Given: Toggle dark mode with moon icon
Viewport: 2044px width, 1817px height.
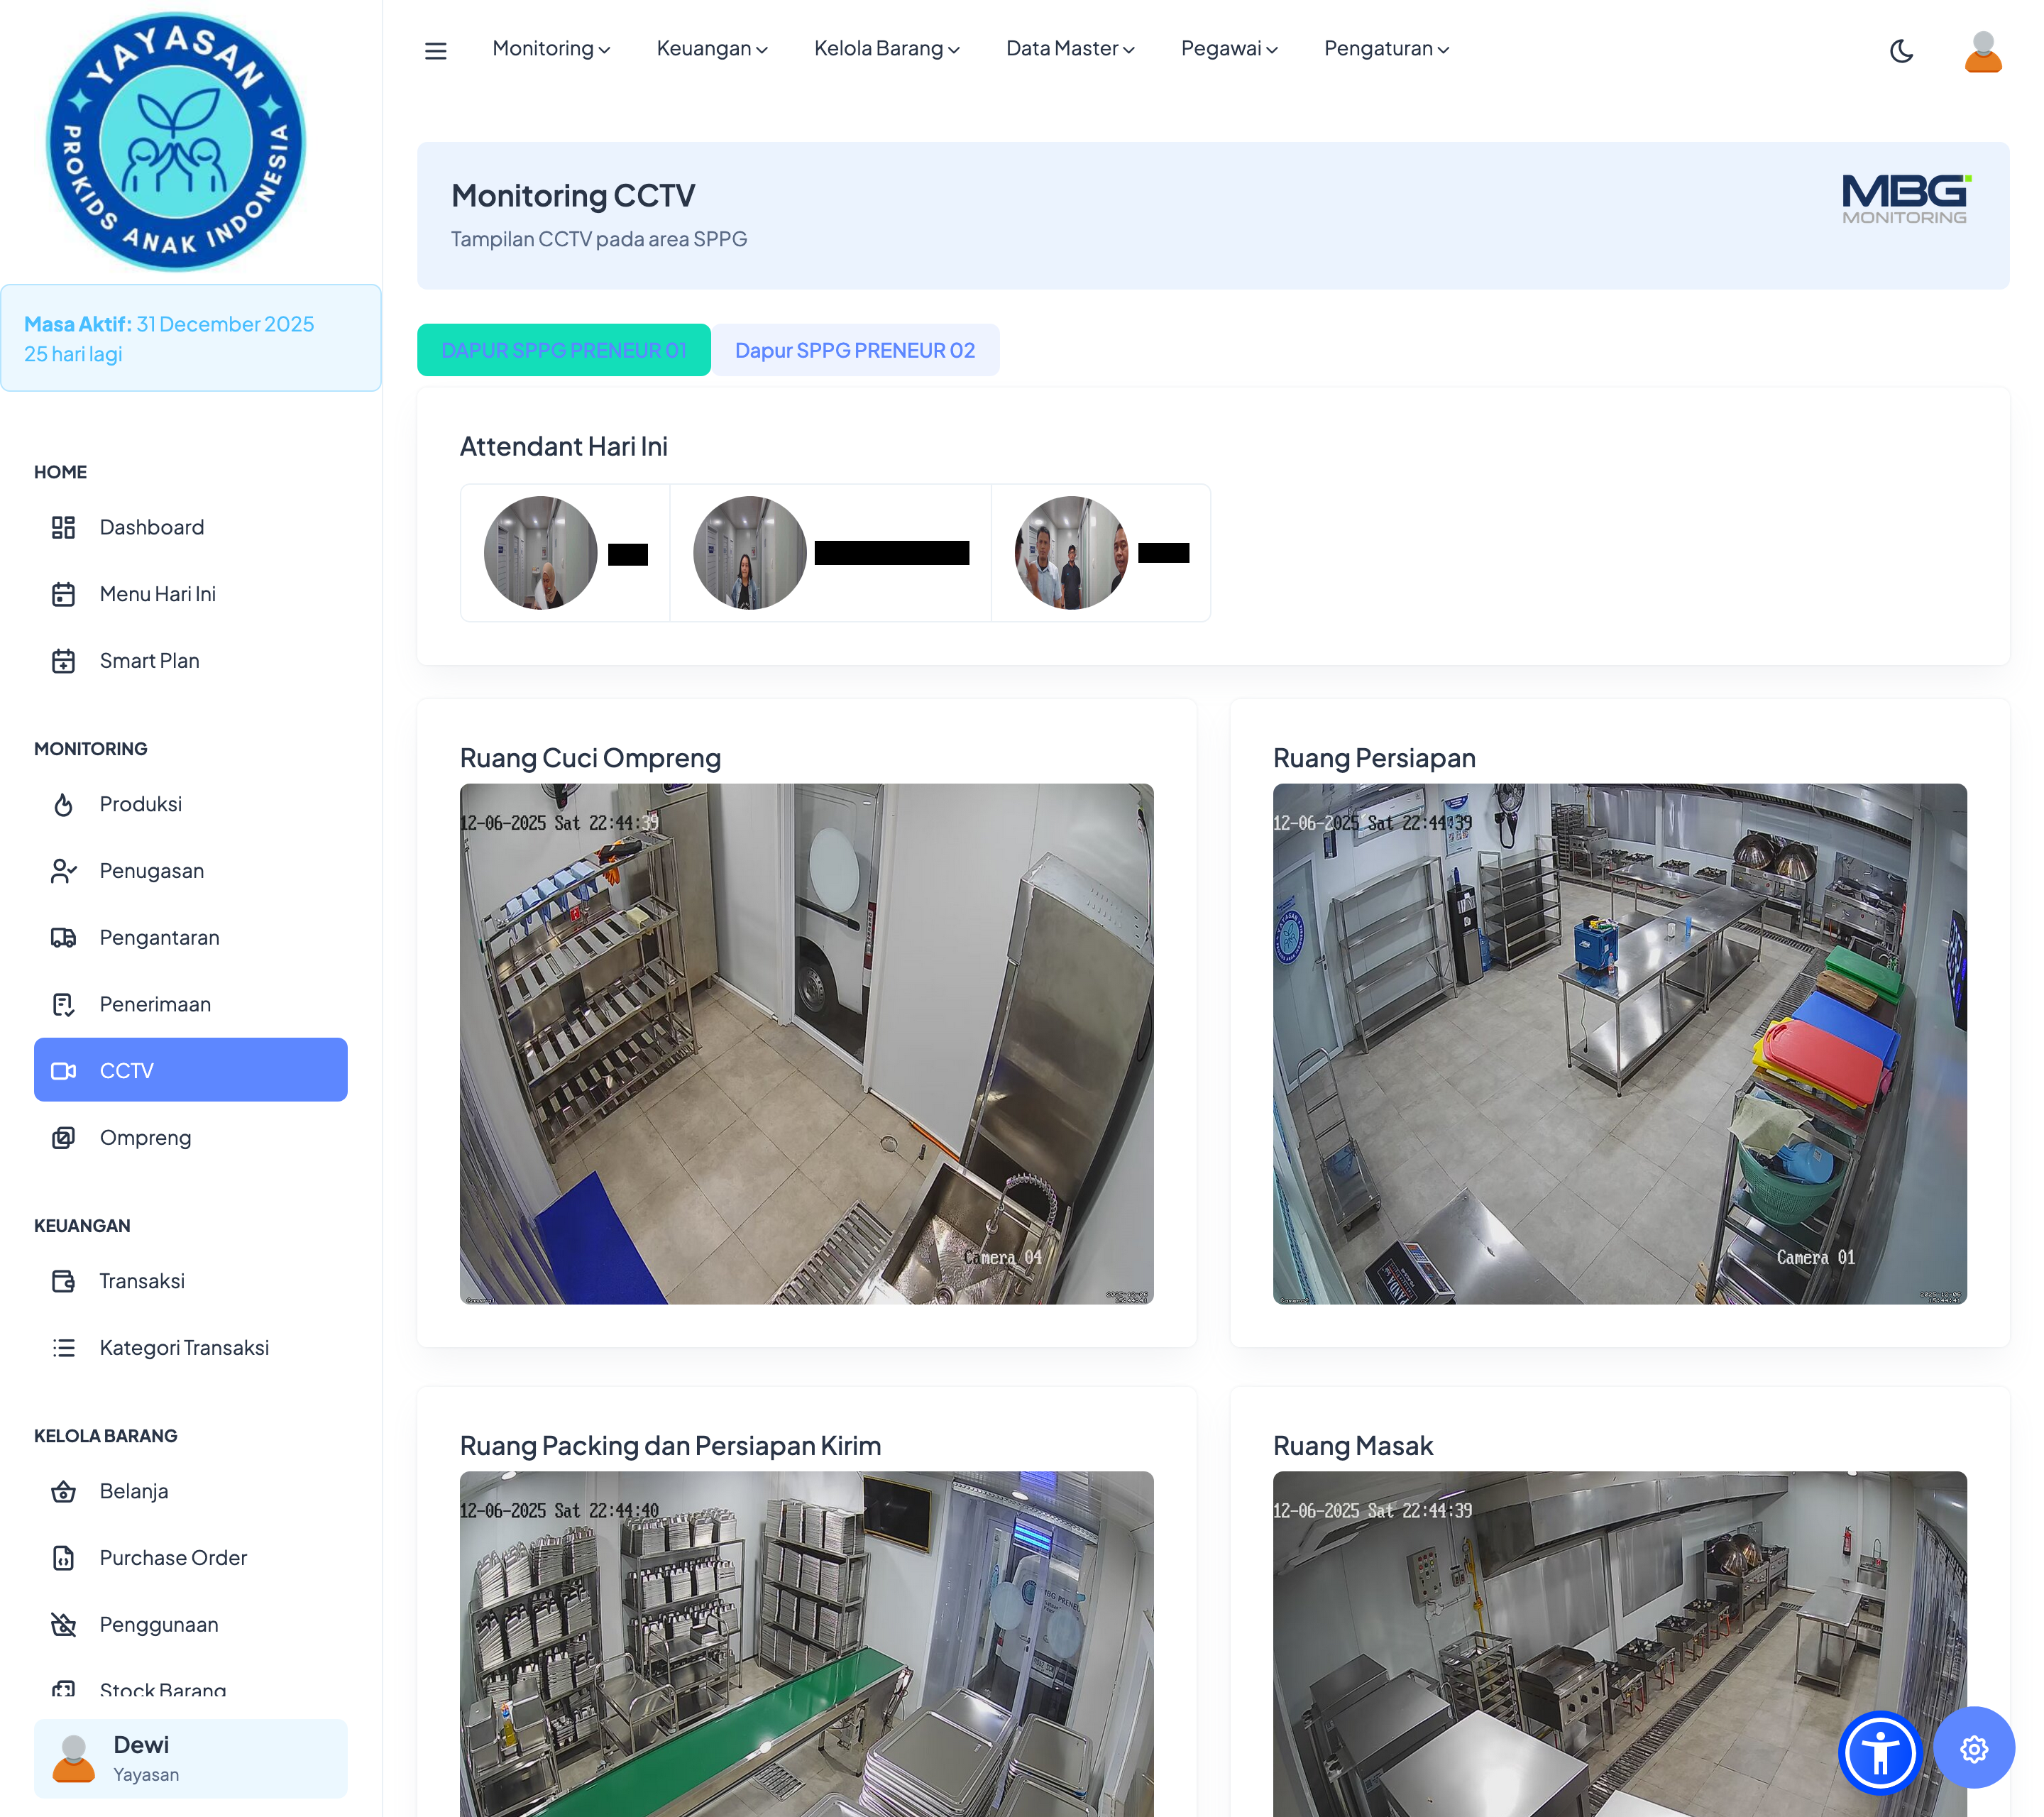Looking at the screenshot, I should pyautogui.click(x=1901, y=50).
